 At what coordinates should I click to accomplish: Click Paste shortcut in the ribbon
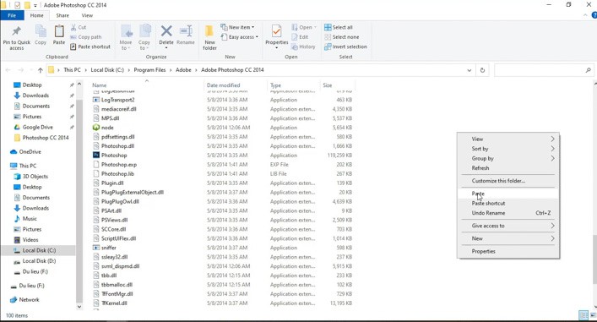click(90, 46)
